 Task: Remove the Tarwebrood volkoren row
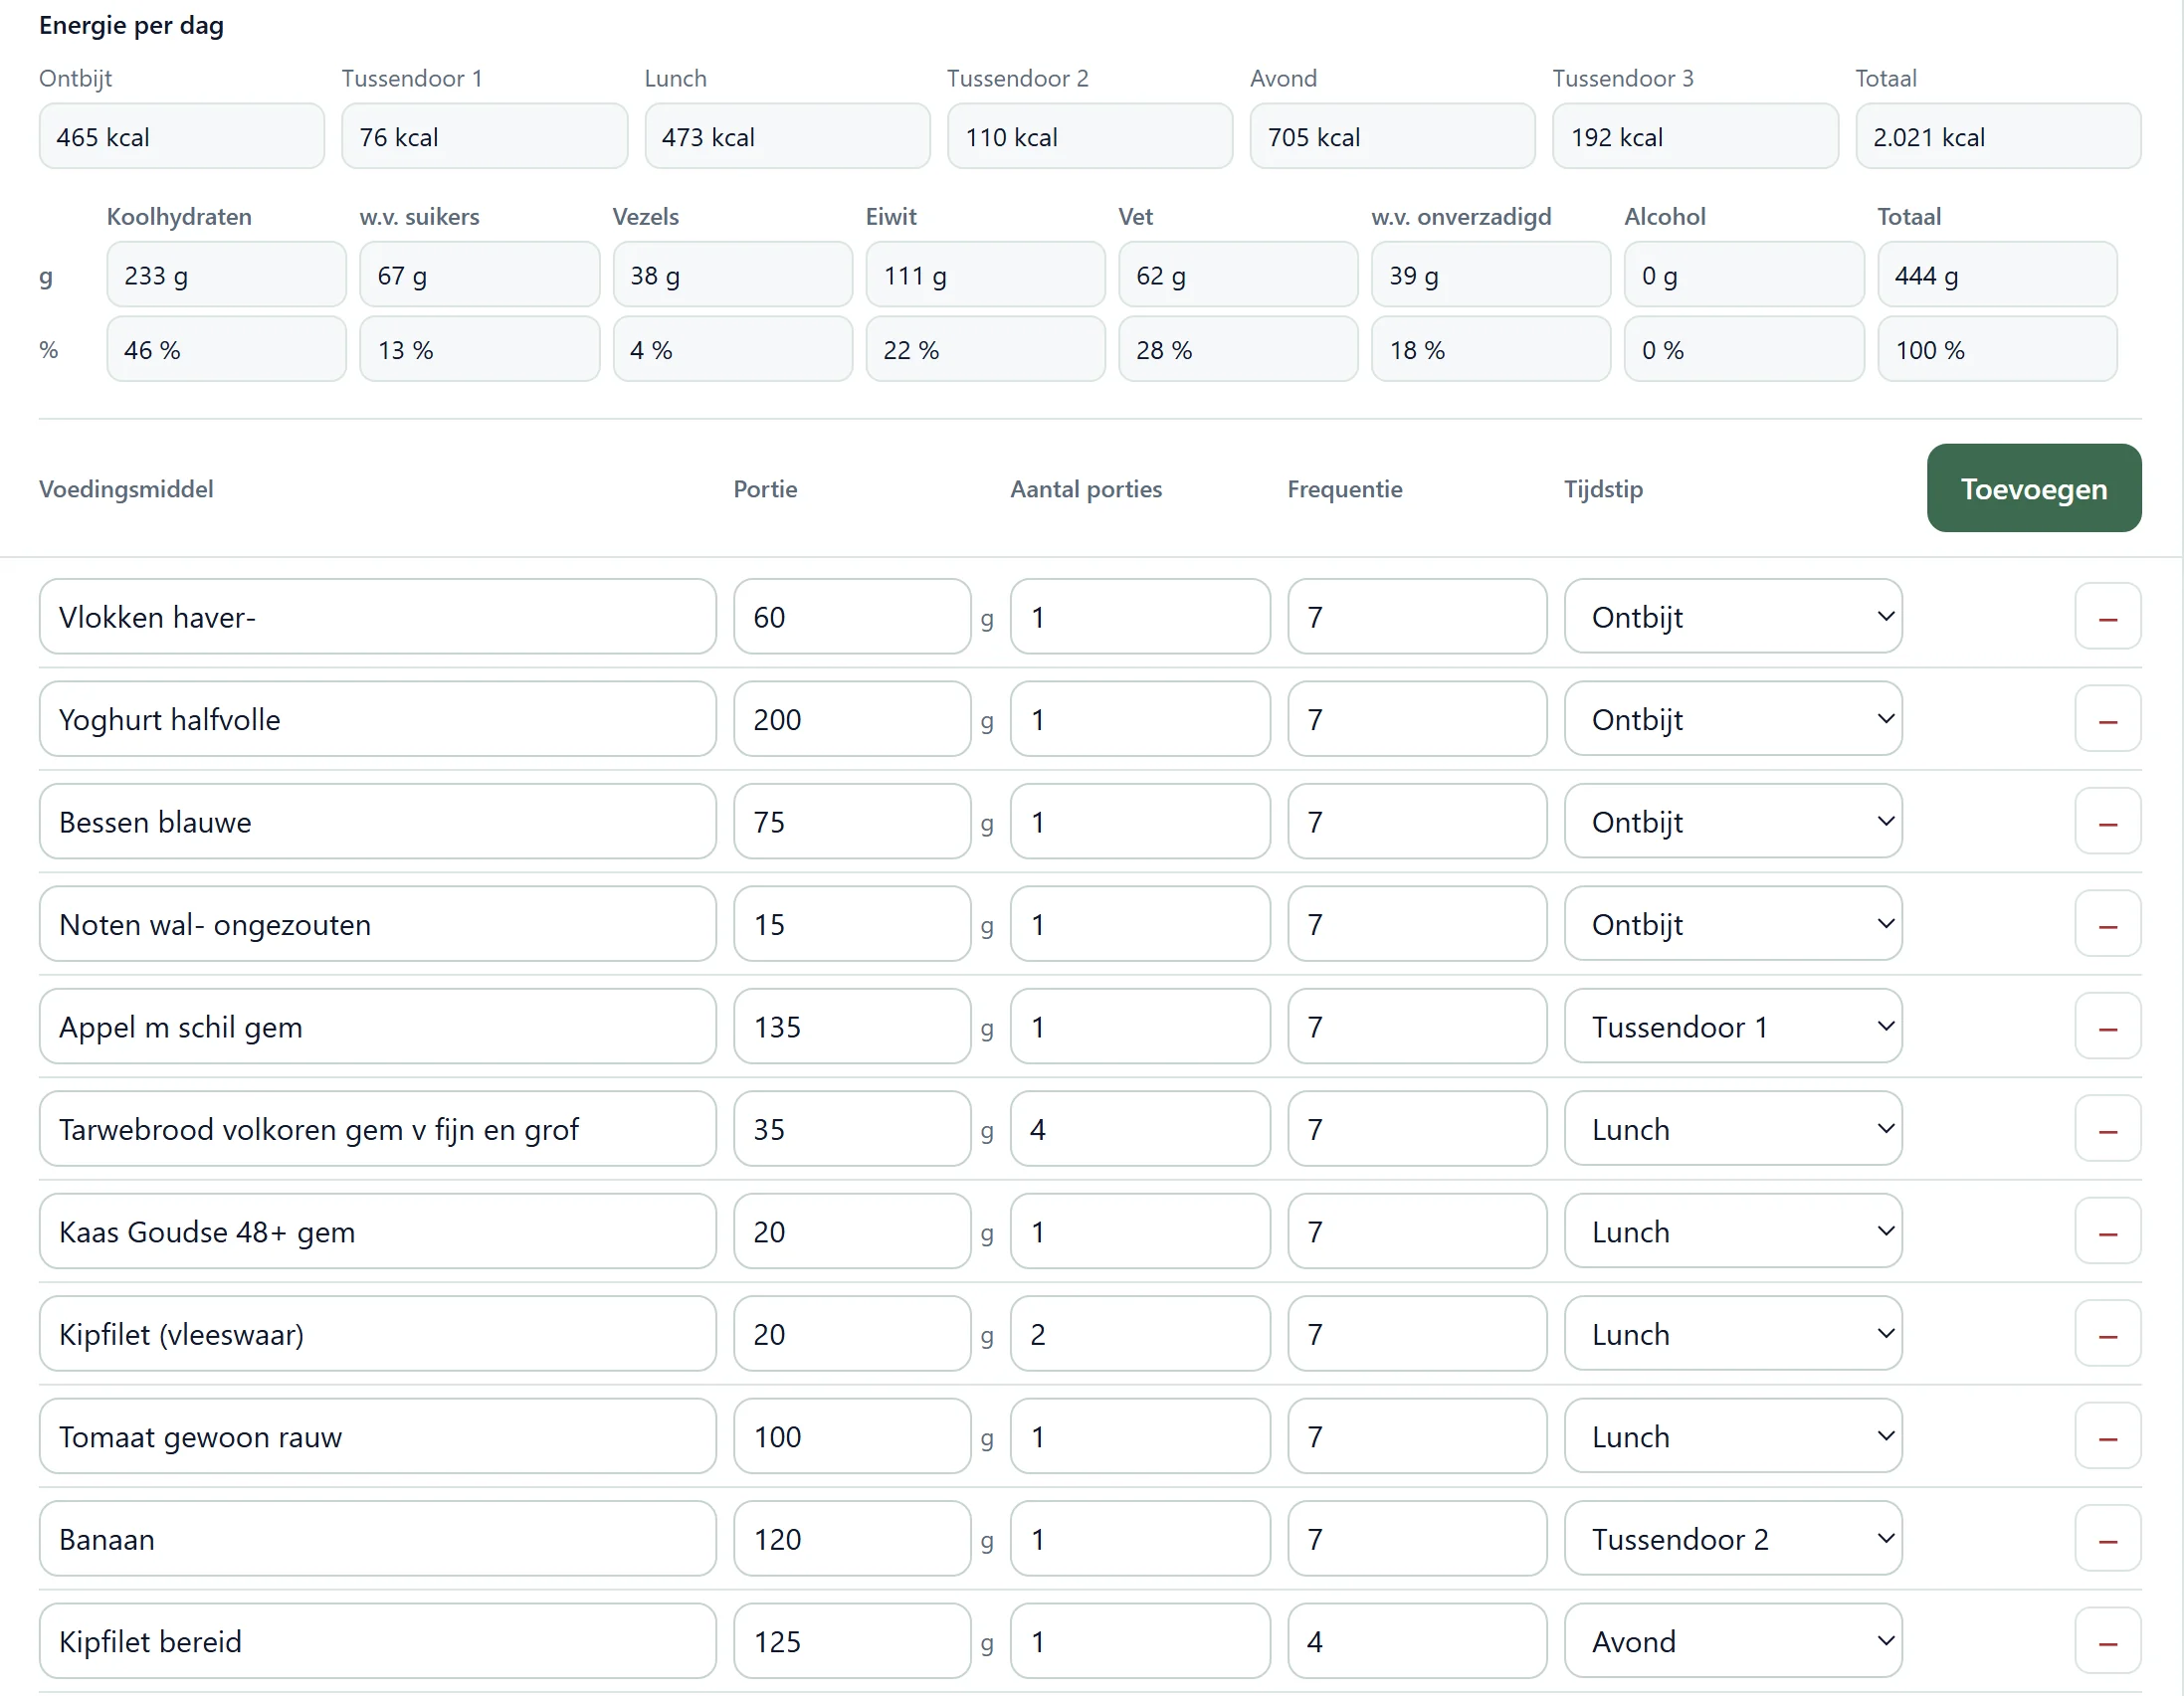click(2107, 1129)
